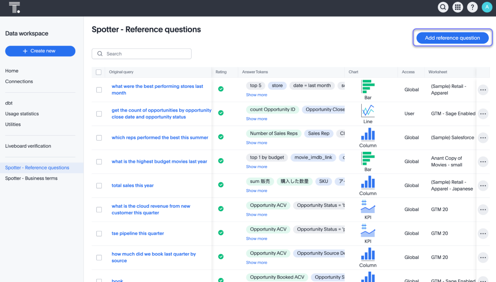Click the KPI chart icon for cloud revenue row
Screen dimensions: 496x282
[368, 207]
